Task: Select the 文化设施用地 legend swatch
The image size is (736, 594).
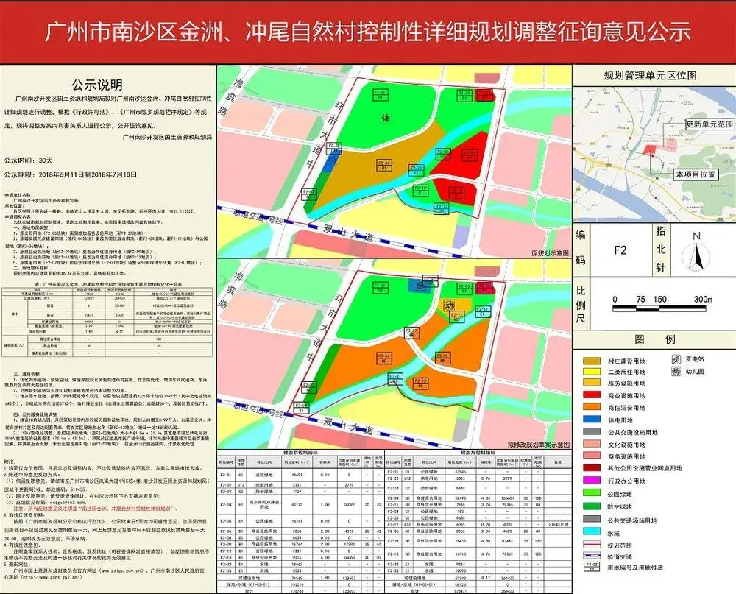Action: tap(592, 444)
